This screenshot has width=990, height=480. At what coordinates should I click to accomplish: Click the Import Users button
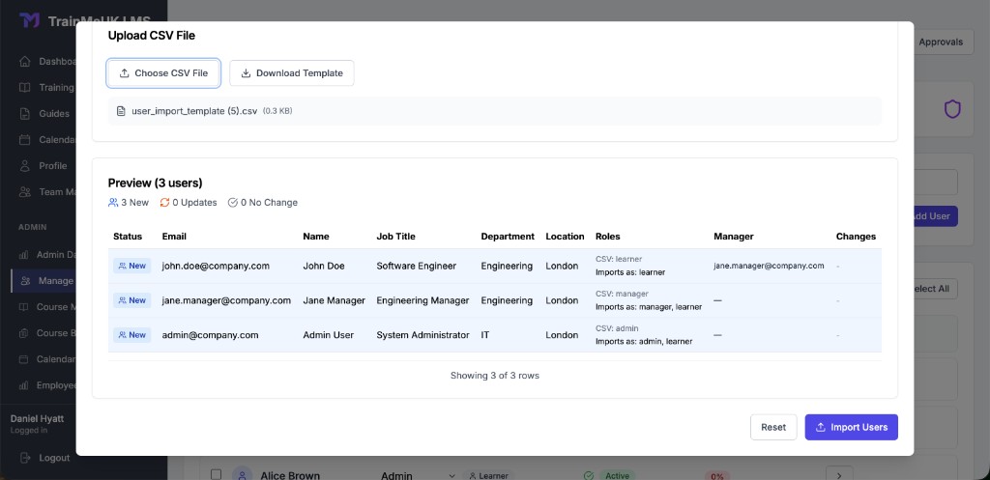click(x=851, y=427)
